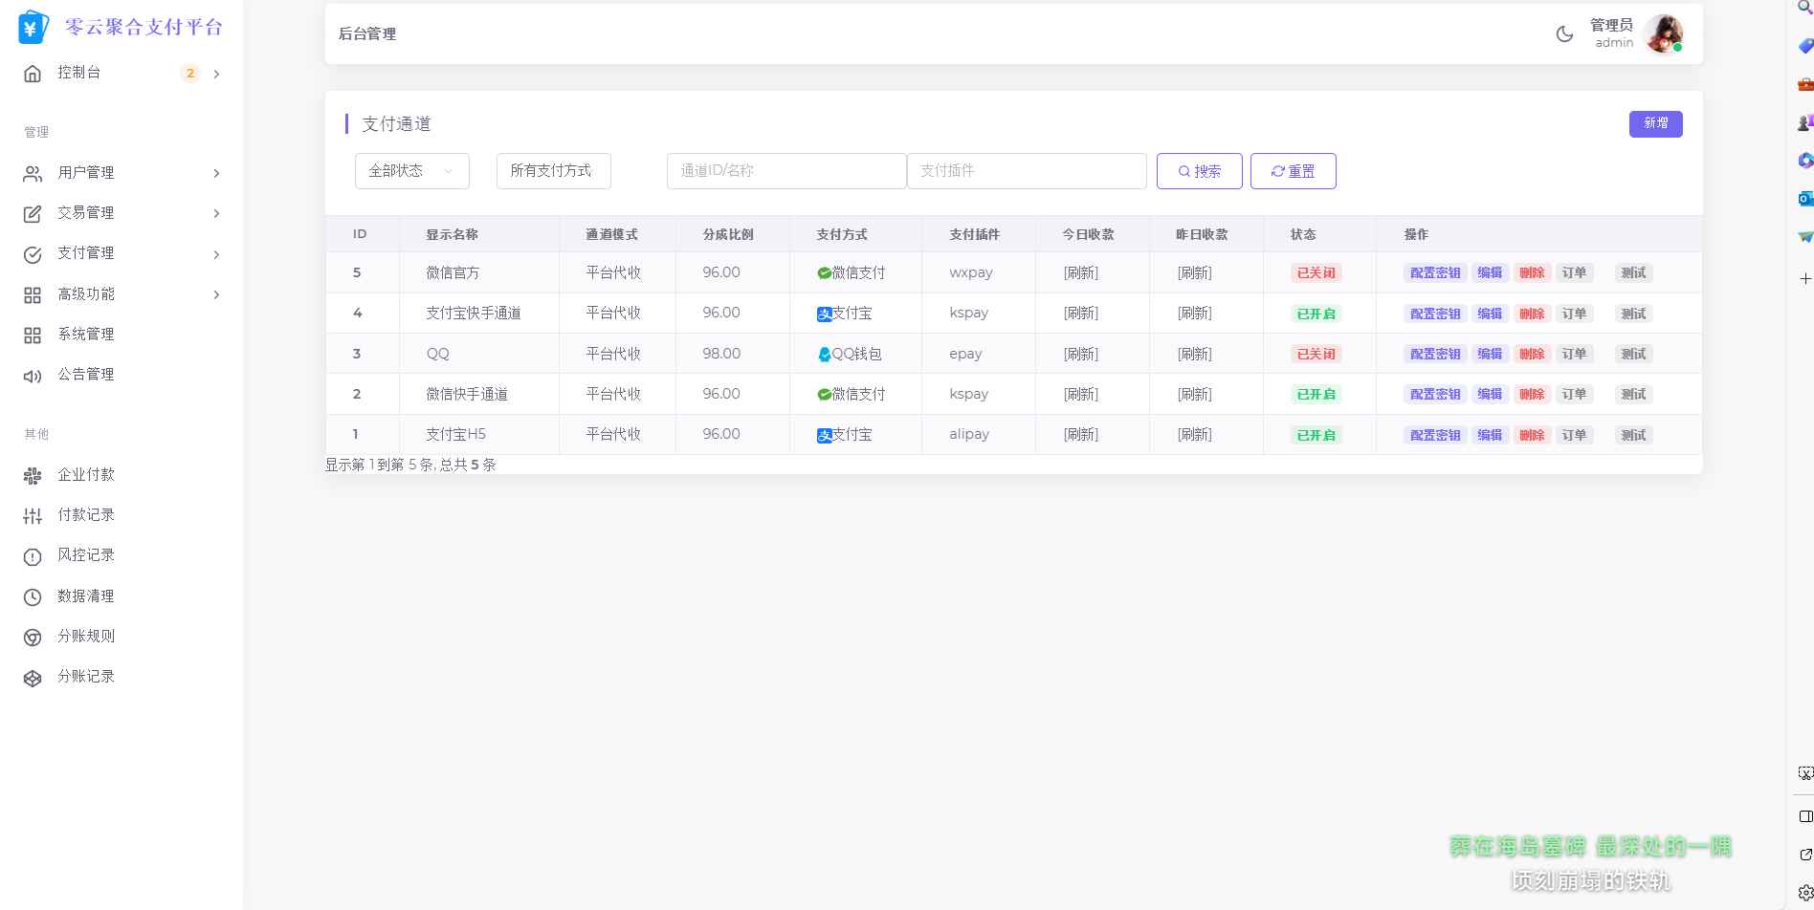The width and height of the screenshot is (1814, 910).
Task: Open the admin avatar picture
Action: (1665, 33)
